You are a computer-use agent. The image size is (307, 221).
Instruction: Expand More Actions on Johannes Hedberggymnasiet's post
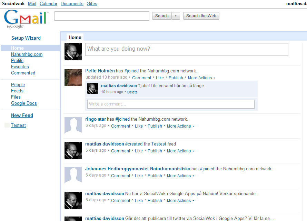(180, 176)
